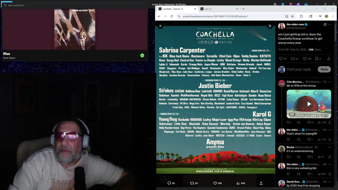The height and width of the screenshot is (190, 338).
Task: Open more options on Becks' reply
Action: coord(330,147)
